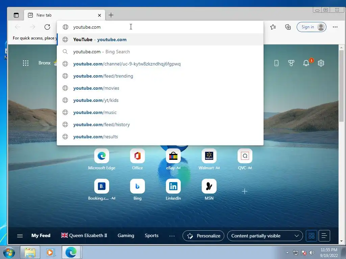
Task: Open the volume speaker tray icon
Action: 312,253
